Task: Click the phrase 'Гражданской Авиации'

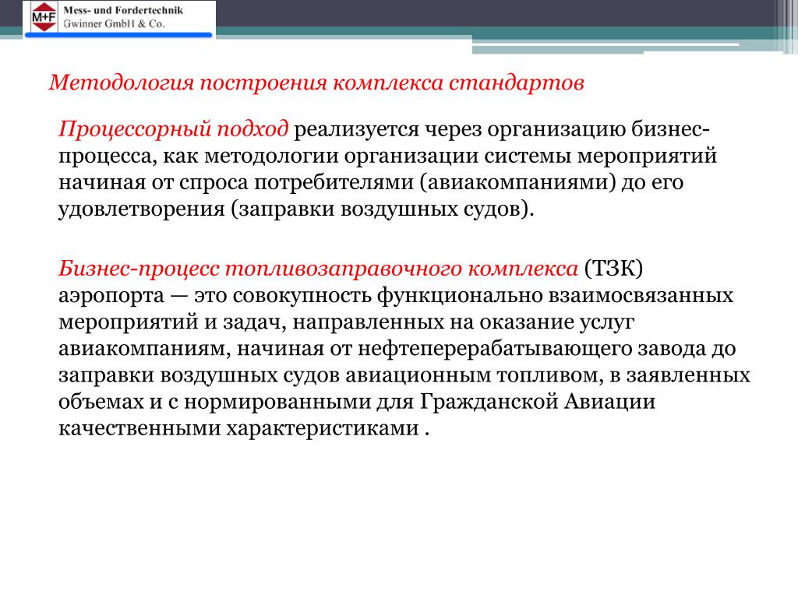Action: pyautogui.click(x=538, y=402)
